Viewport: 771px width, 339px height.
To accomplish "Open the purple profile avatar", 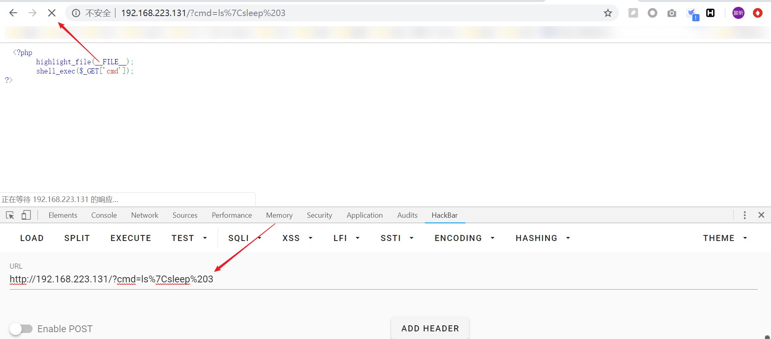I will pyautogui.click(x=738, y=13).
